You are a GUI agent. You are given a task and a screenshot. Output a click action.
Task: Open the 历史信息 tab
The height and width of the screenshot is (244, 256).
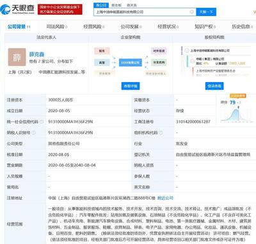click(243, 27)
